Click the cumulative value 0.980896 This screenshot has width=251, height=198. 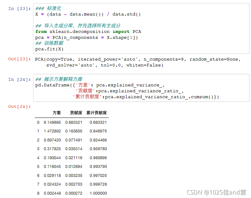tap(98, 158)
